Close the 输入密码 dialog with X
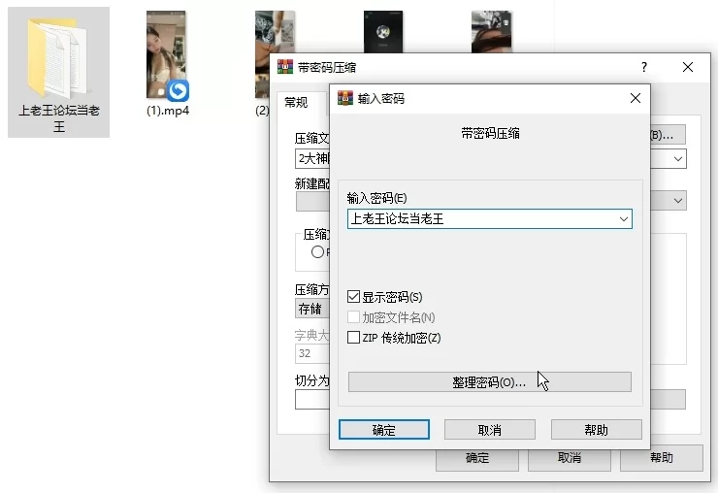 point(635,99)
